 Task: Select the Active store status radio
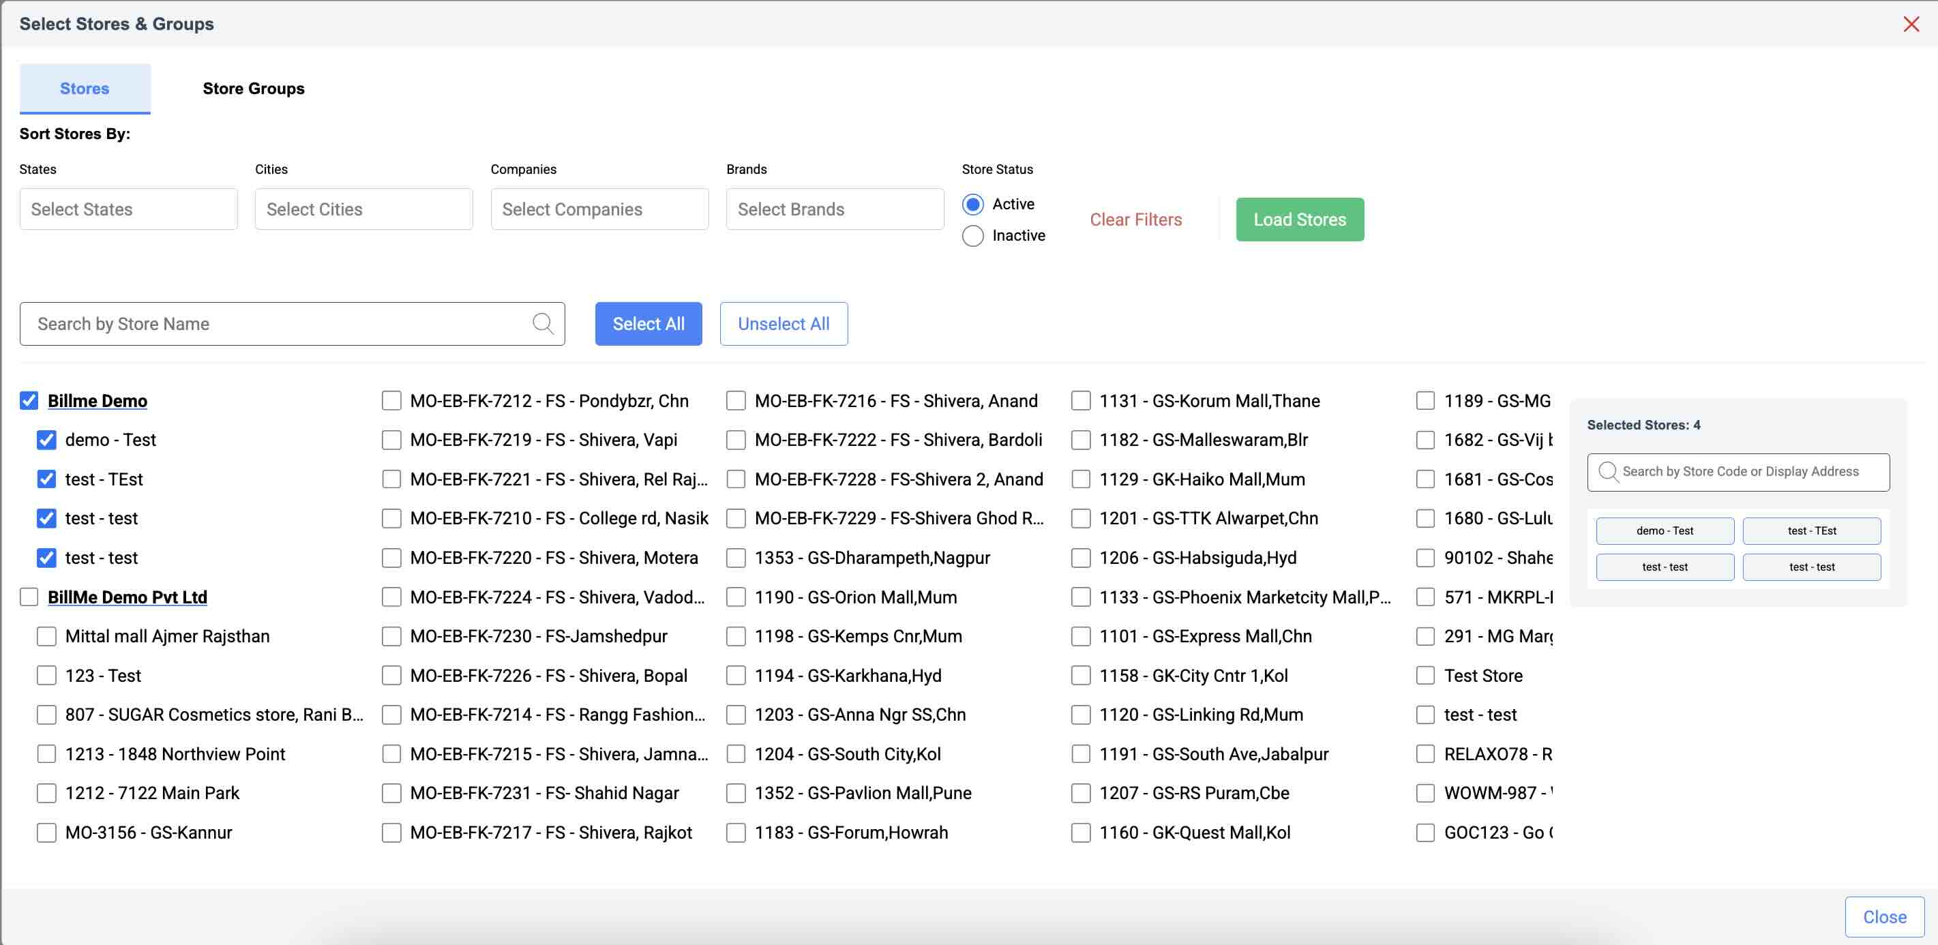973,205
